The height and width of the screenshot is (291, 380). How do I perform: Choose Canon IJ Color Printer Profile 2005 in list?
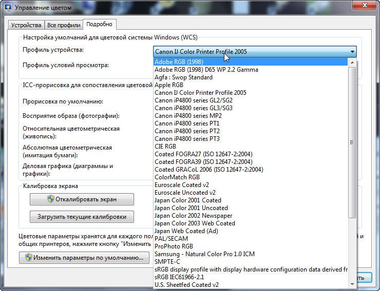[251, 93]
